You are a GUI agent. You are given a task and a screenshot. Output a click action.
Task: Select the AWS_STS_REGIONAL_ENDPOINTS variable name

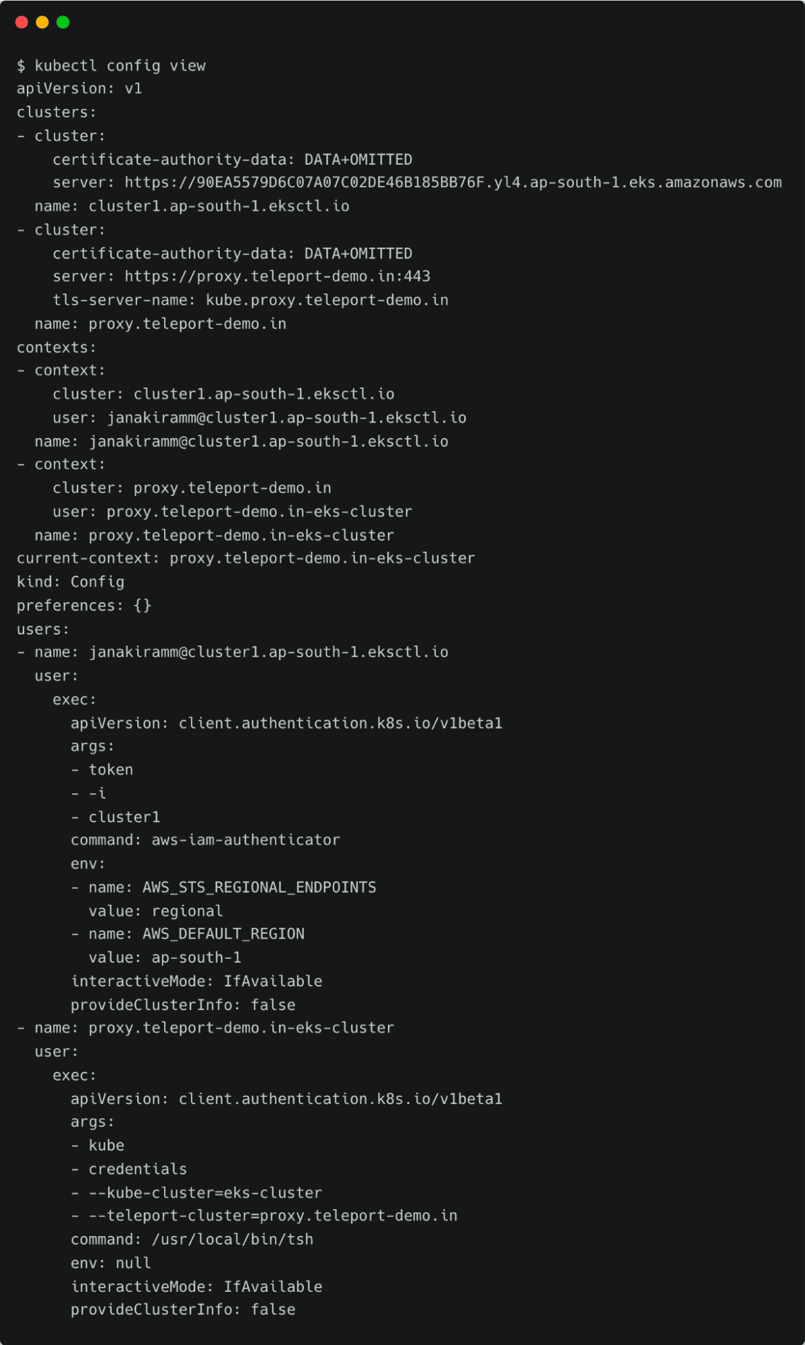259,887
